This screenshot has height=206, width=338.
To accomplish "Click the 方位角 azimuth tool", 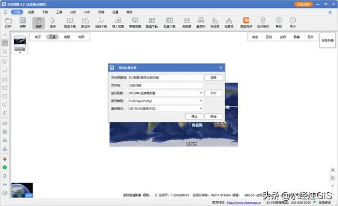I will point(215,23).
